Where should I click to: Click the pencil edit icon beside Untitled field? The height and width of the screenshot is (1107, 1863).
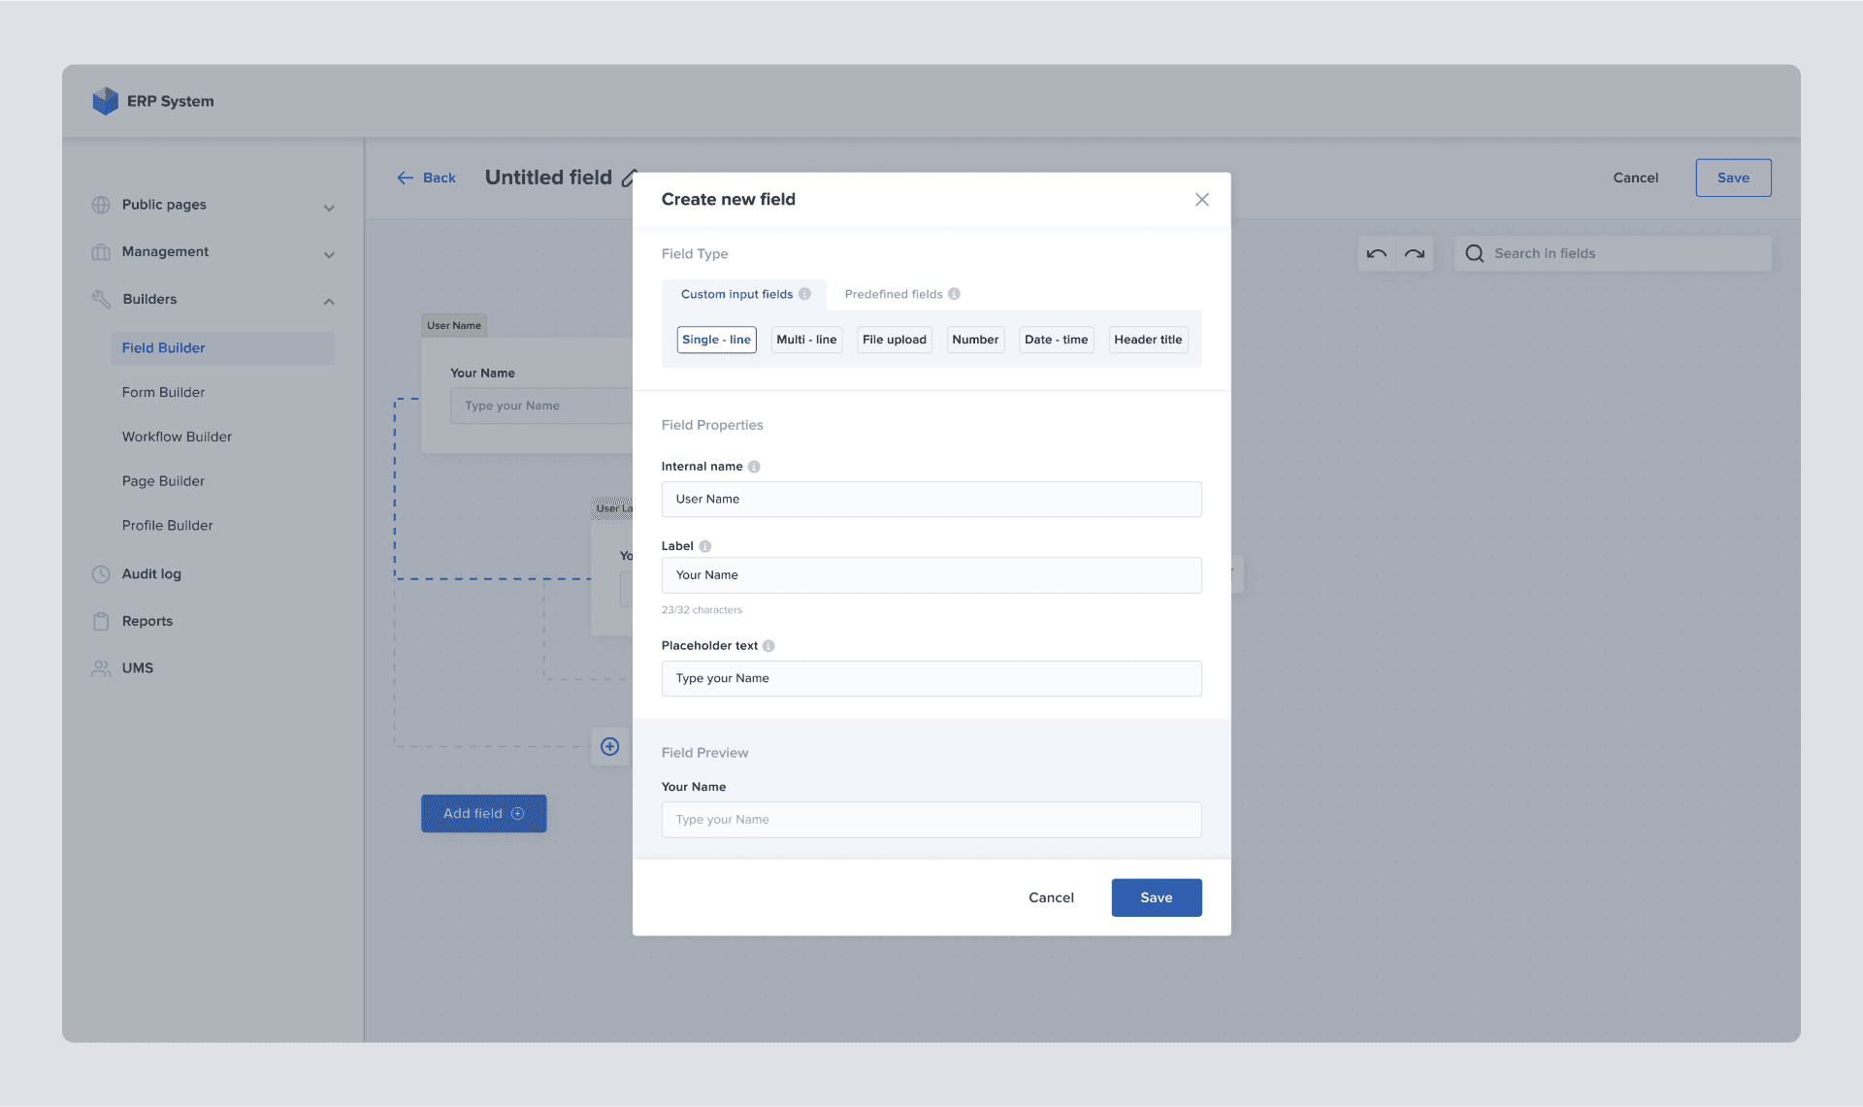pyautogui.click(x=629, y=179)
